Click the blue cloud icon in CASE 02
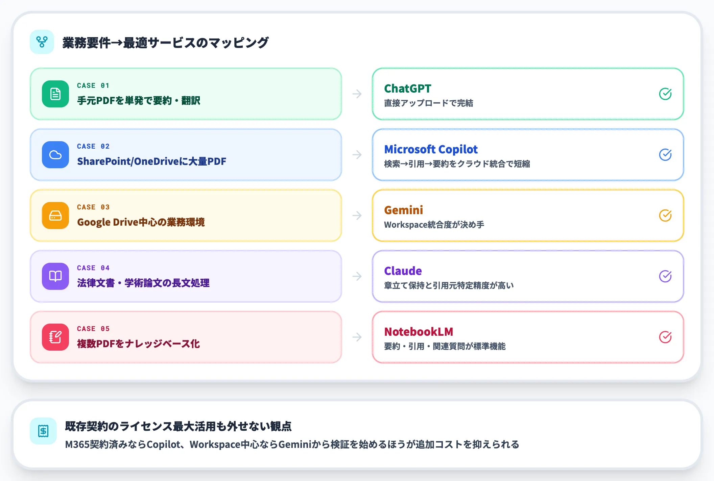The image size is (714, 481). click(x=55, y=155)
